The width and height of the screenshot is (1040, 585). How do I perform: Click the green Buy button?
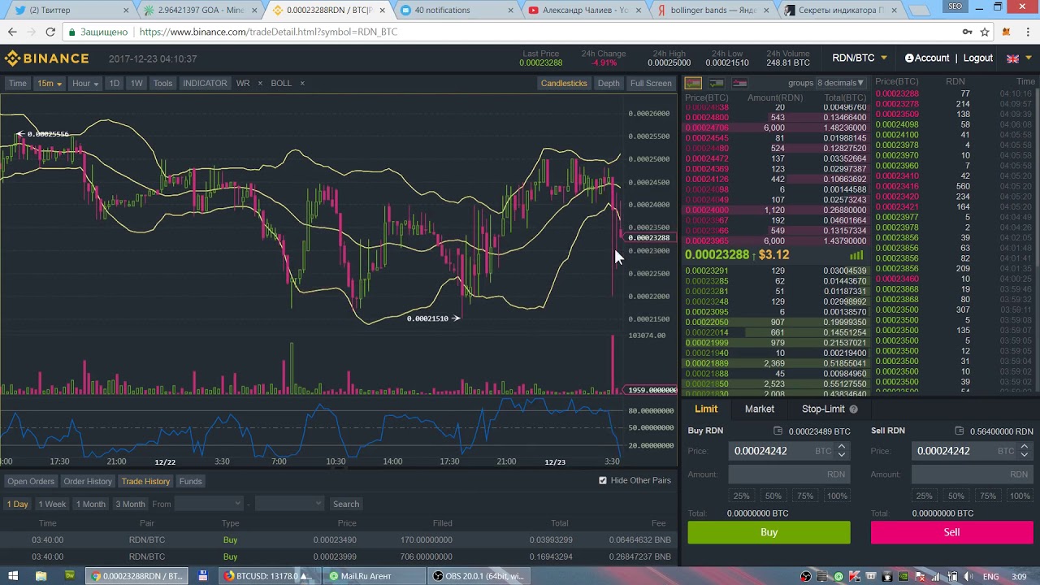pyautogui.click(x=769, y=532)
